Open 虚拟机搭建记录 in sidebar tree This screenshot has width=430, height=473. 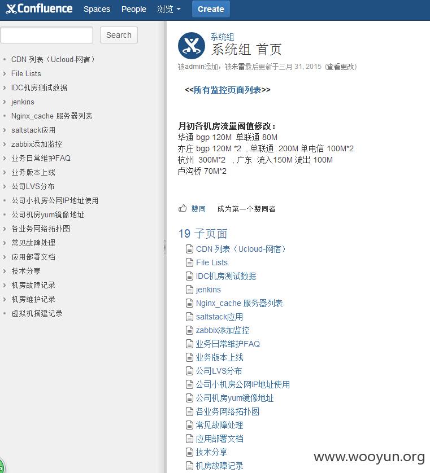(x=37, y=313)
